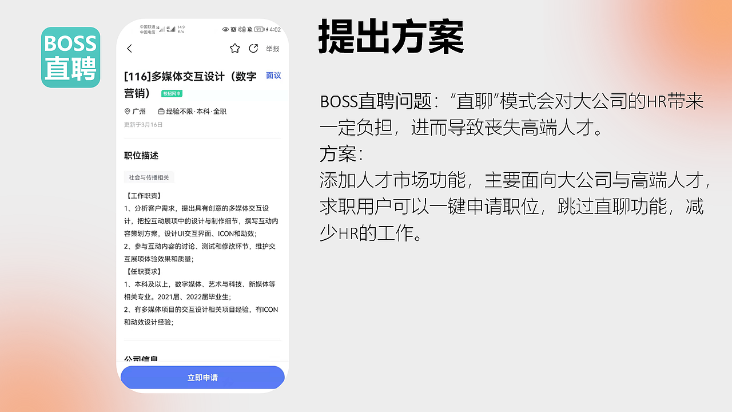Click the 4:02 clock in status bar

click(x=275, y=29)
